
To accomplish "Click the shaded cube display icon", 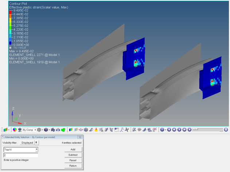I will click(46, 130).
